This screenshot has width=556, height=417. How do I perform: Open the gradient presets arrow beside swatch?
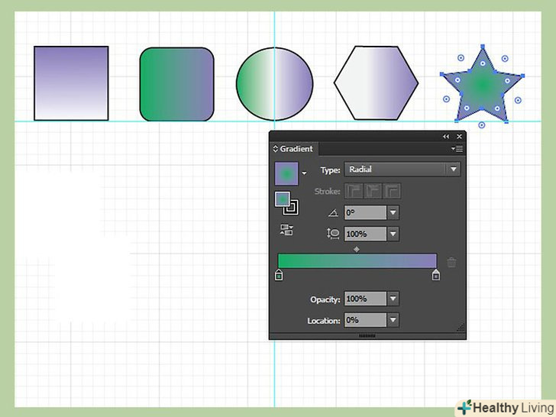304,173
